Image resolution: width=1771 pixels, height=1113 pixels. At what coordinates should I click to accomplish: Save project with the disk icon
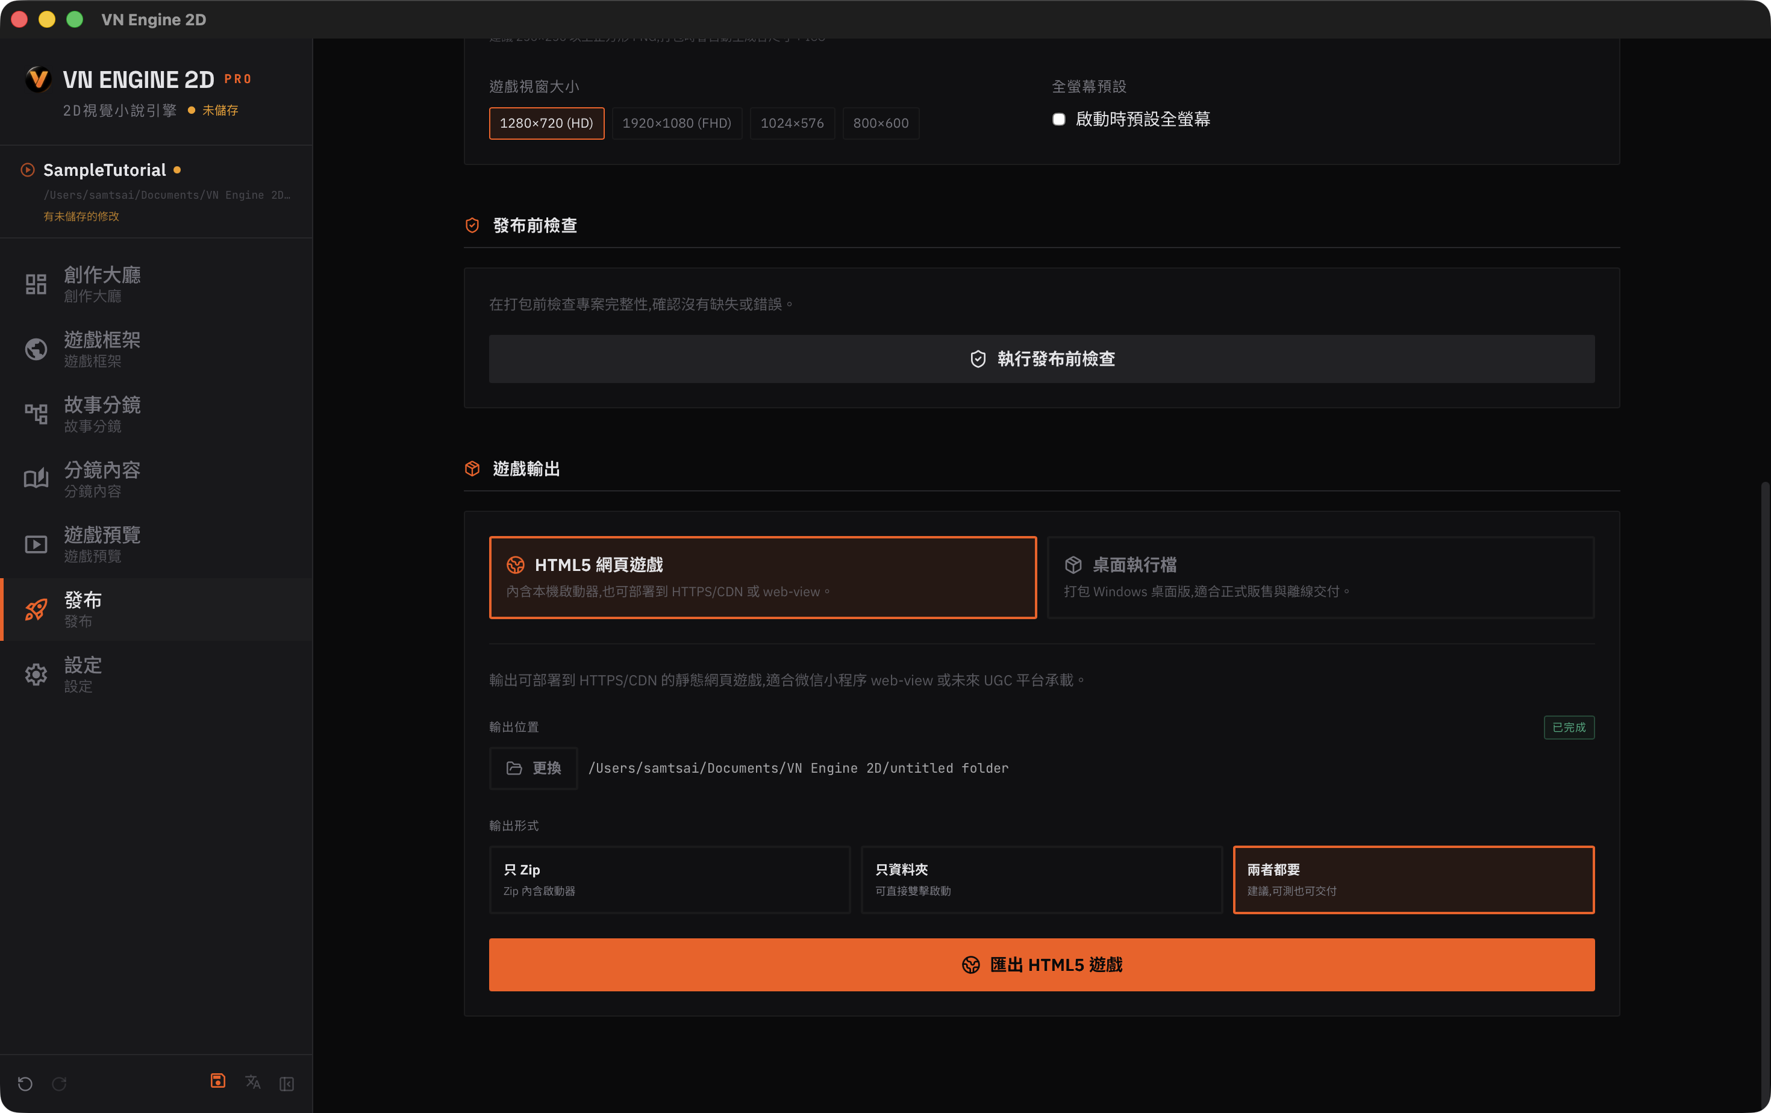tap(217, 1080)
